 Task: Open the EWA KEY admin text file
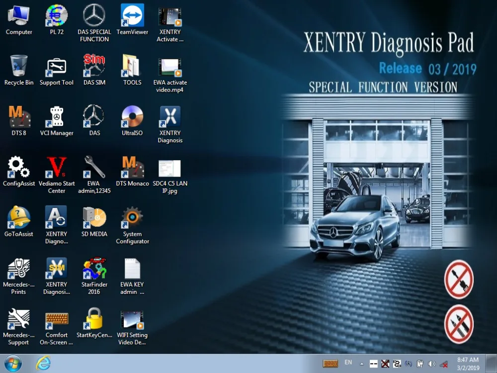point(132,276)
